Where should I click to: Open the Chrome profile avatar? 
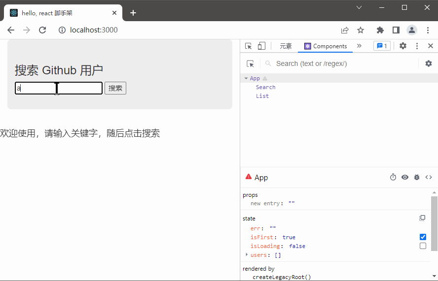(x=412, y=30)
